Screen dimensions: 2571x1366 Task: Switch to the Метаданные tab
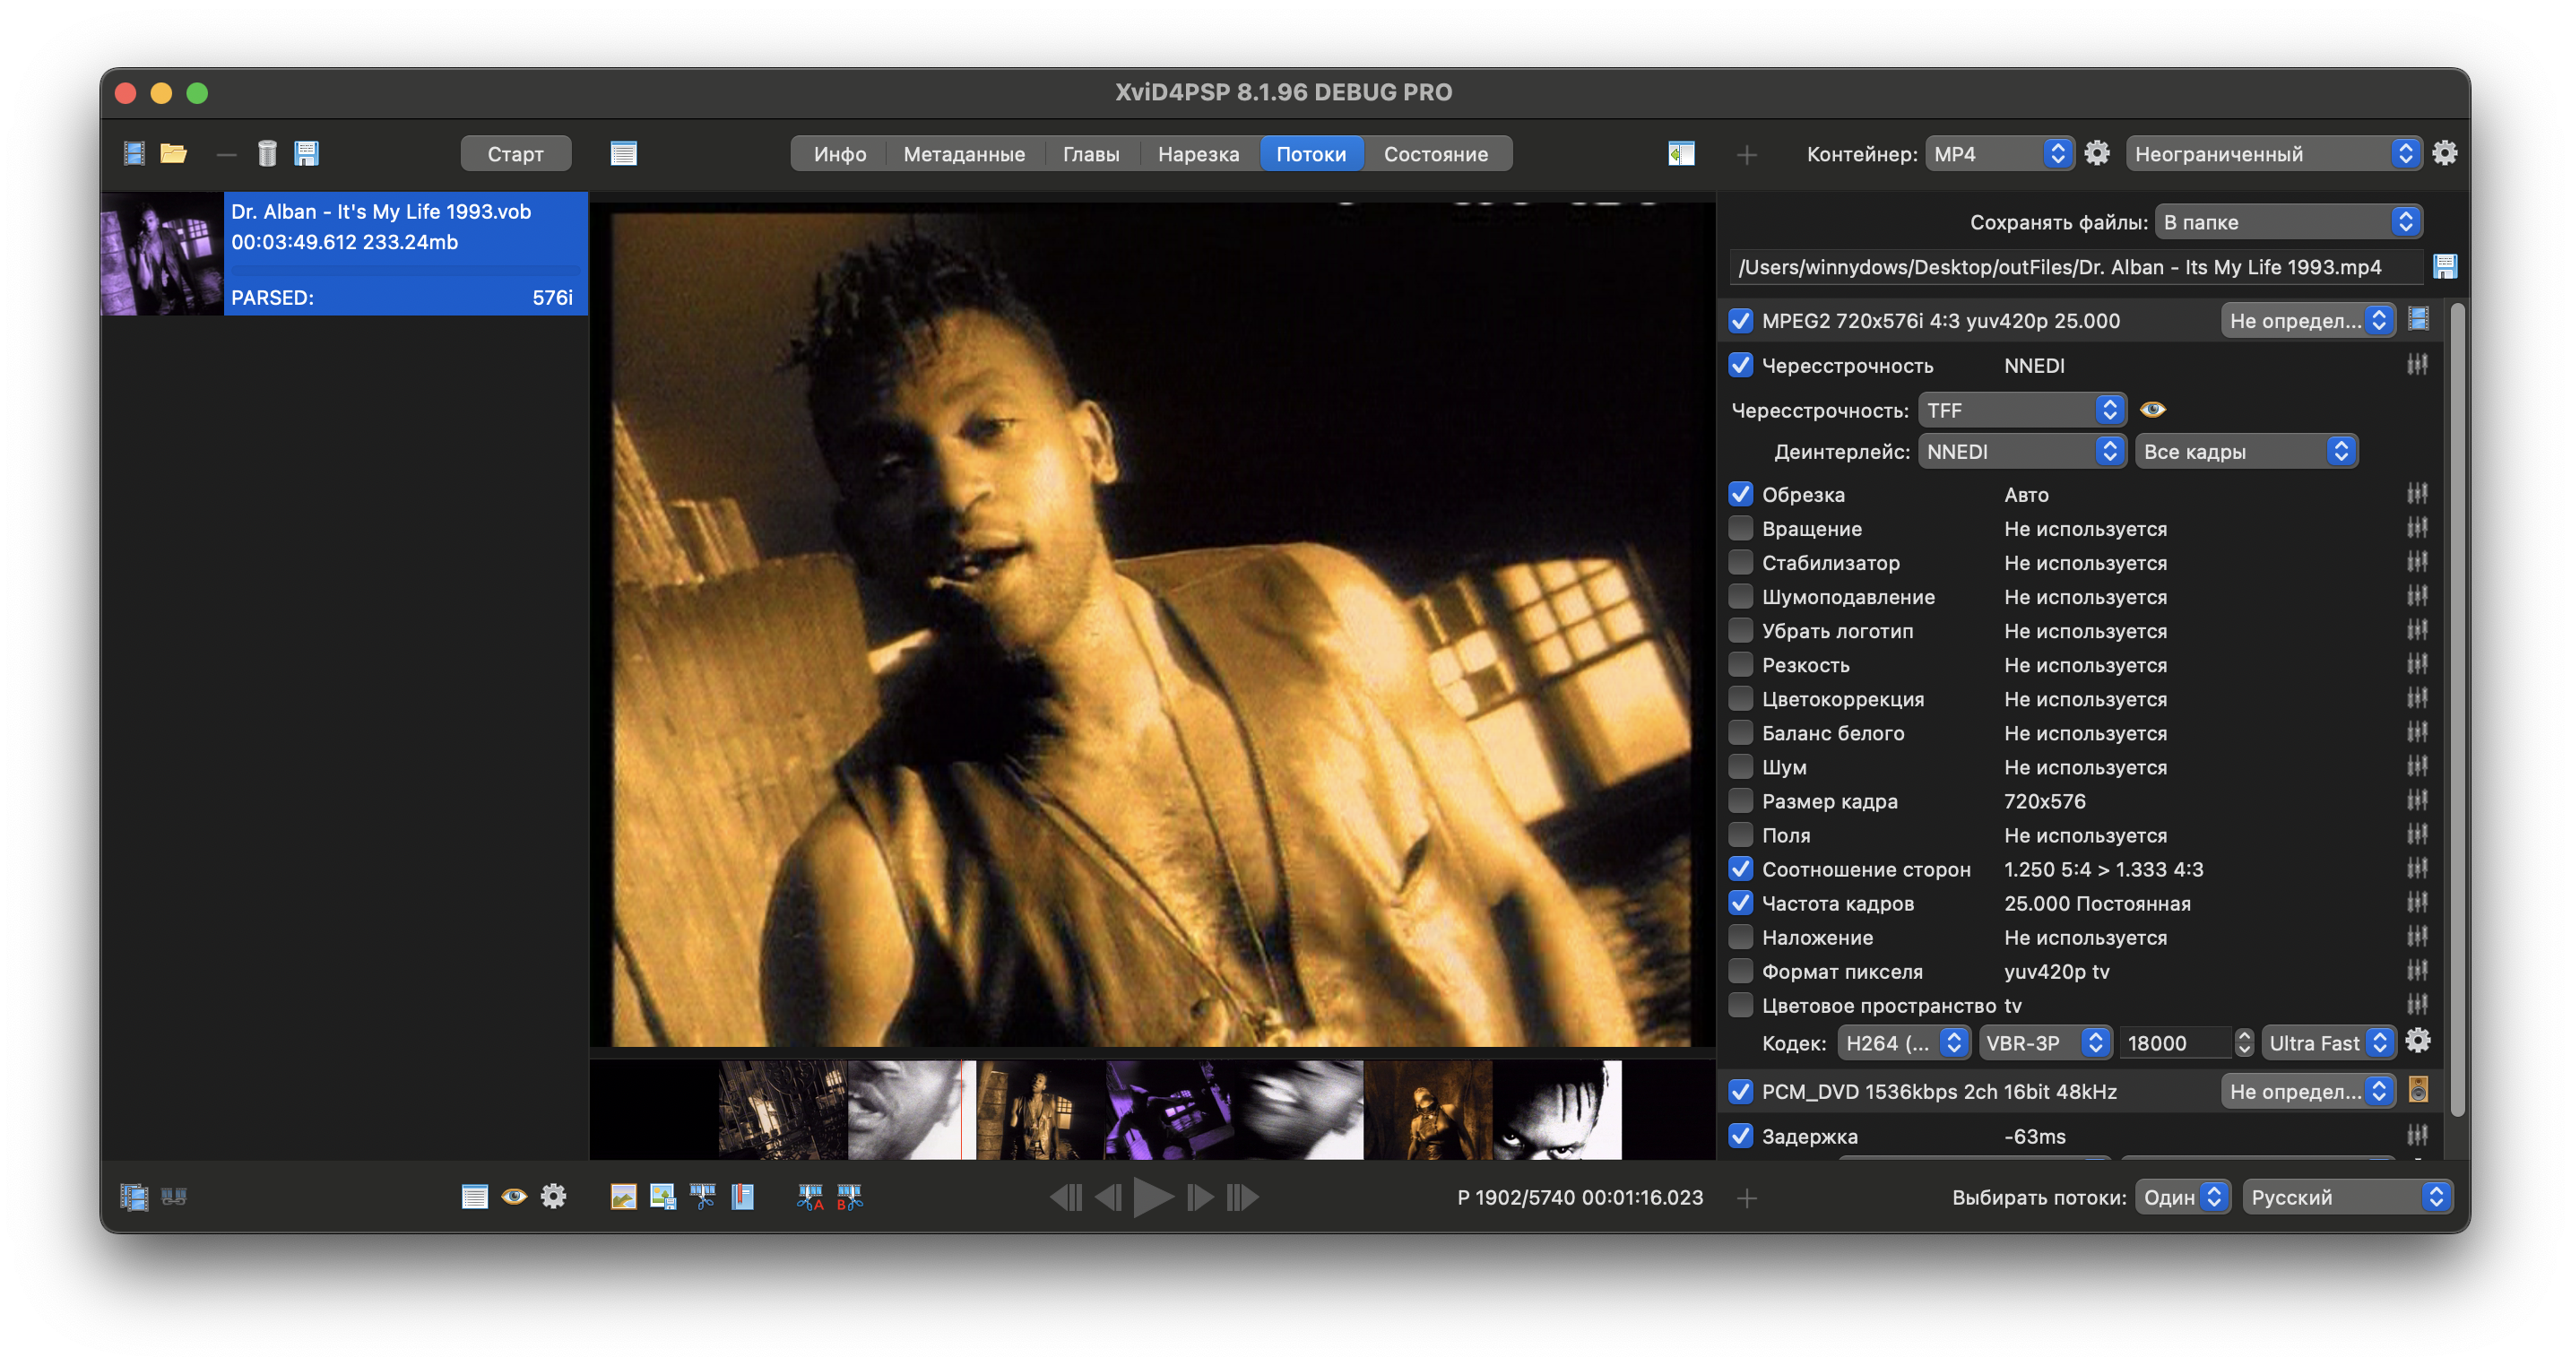click(x=965, y=153)
